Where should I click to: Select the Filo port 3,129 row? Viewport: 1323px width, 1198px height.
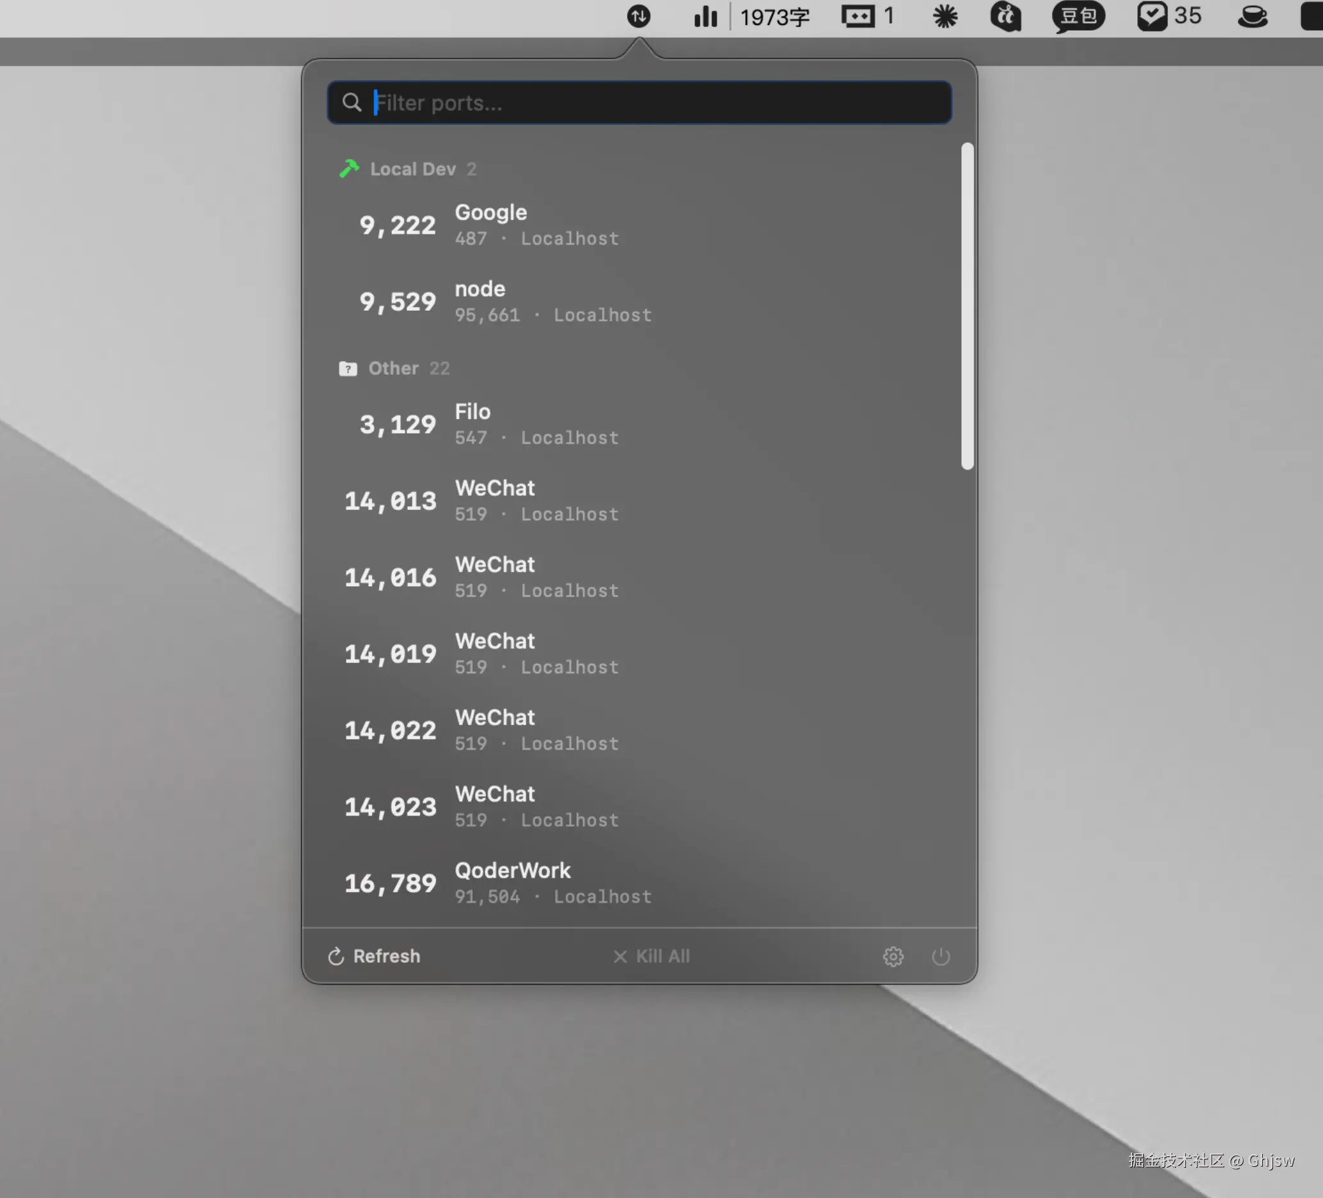639,424
